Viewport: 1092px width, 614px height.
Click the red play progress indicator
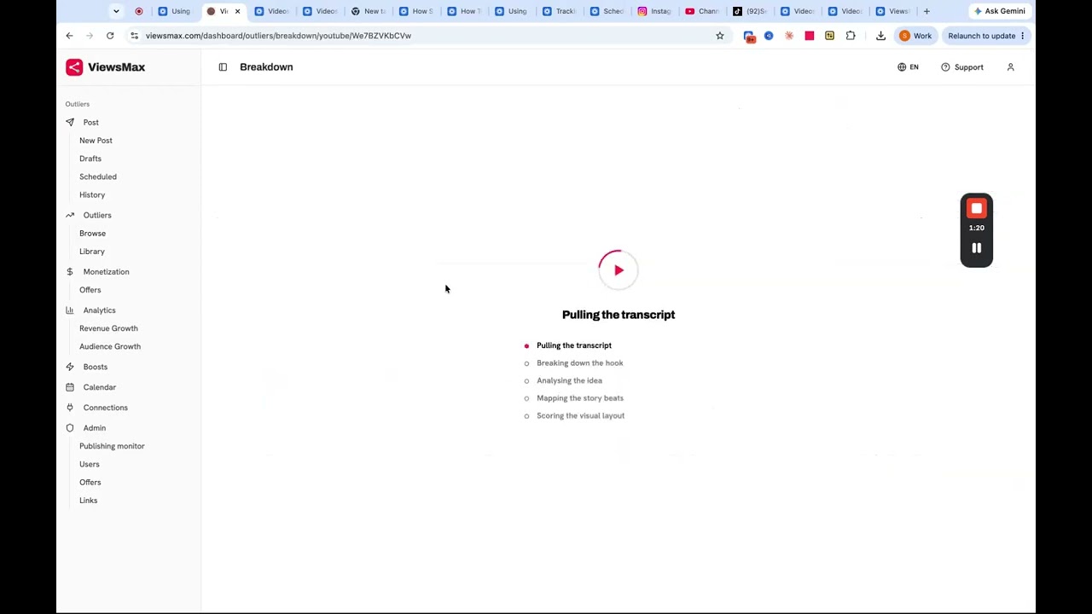click(619, 270)
